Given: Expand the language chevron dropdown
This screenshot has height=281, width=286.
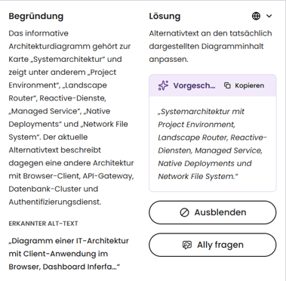Looking at the screenshot, I should tap(269, 16).
